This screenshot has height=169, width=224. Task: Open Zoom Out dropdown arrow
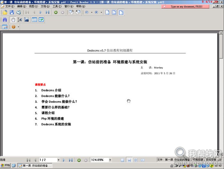point(92,12)
